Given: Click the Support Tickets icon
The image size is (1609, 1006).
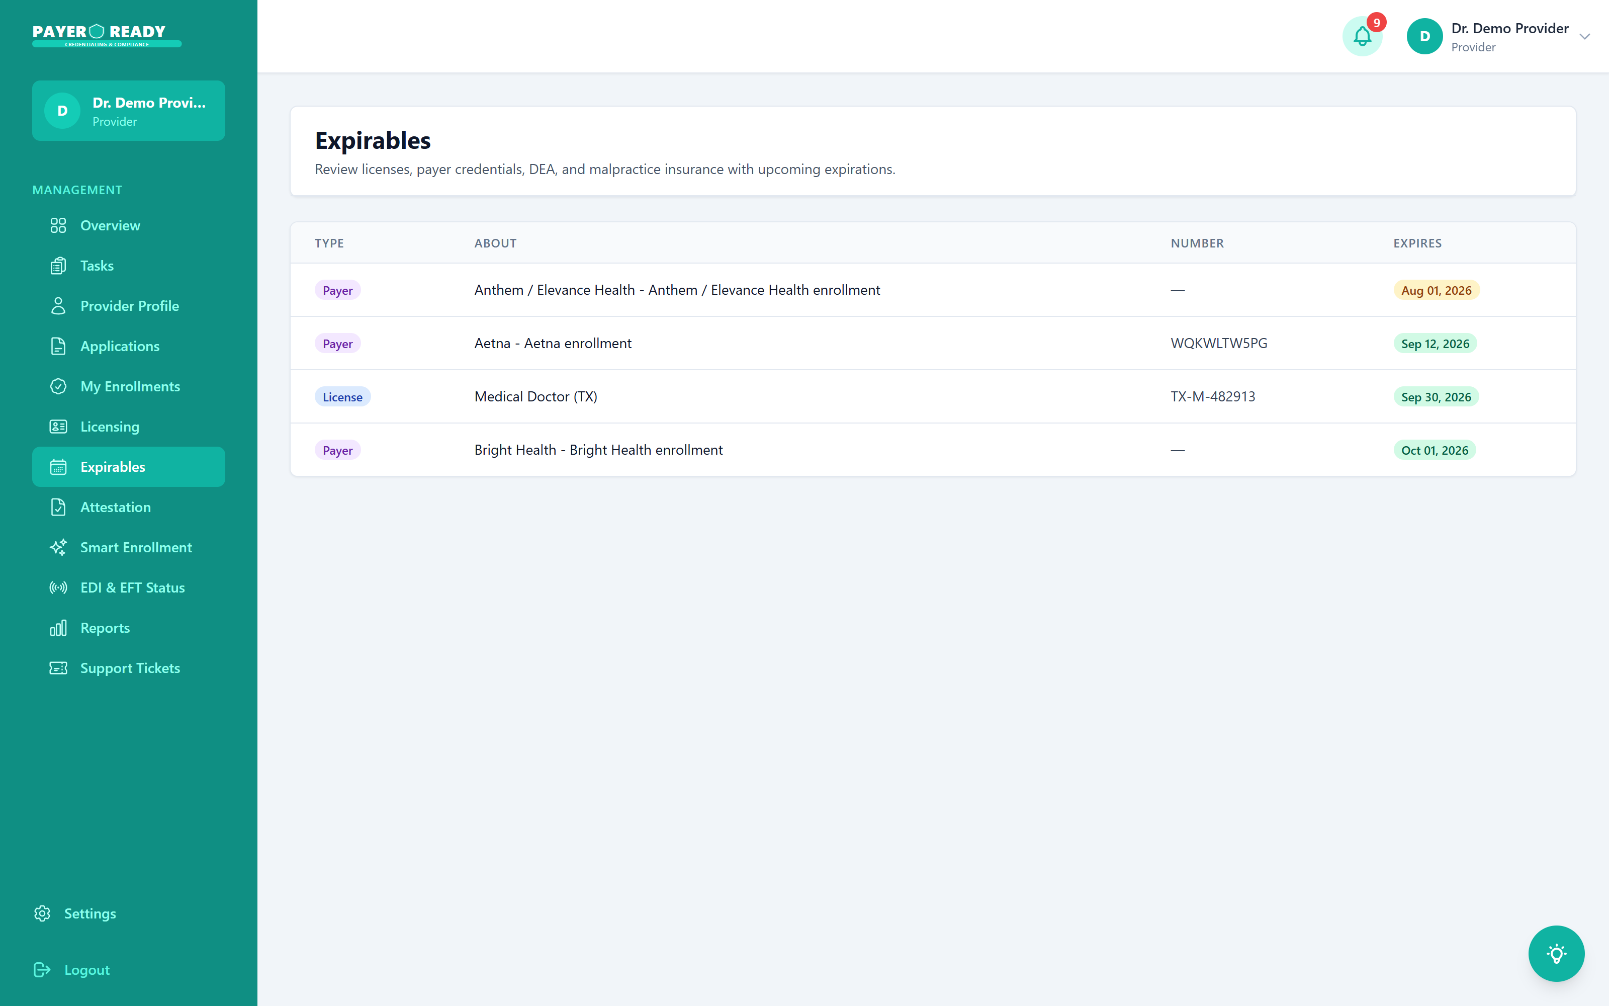Looking at the screenshot, I should tap(58, 668).
